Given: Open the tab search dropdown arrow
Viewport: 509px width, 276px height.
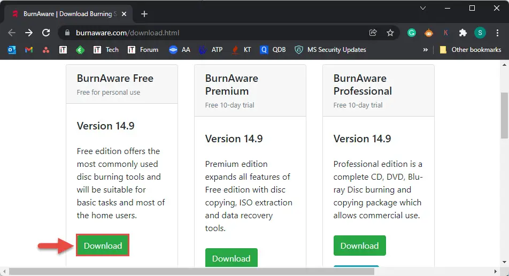Looking at the screenshot, I should coord(422,8).
